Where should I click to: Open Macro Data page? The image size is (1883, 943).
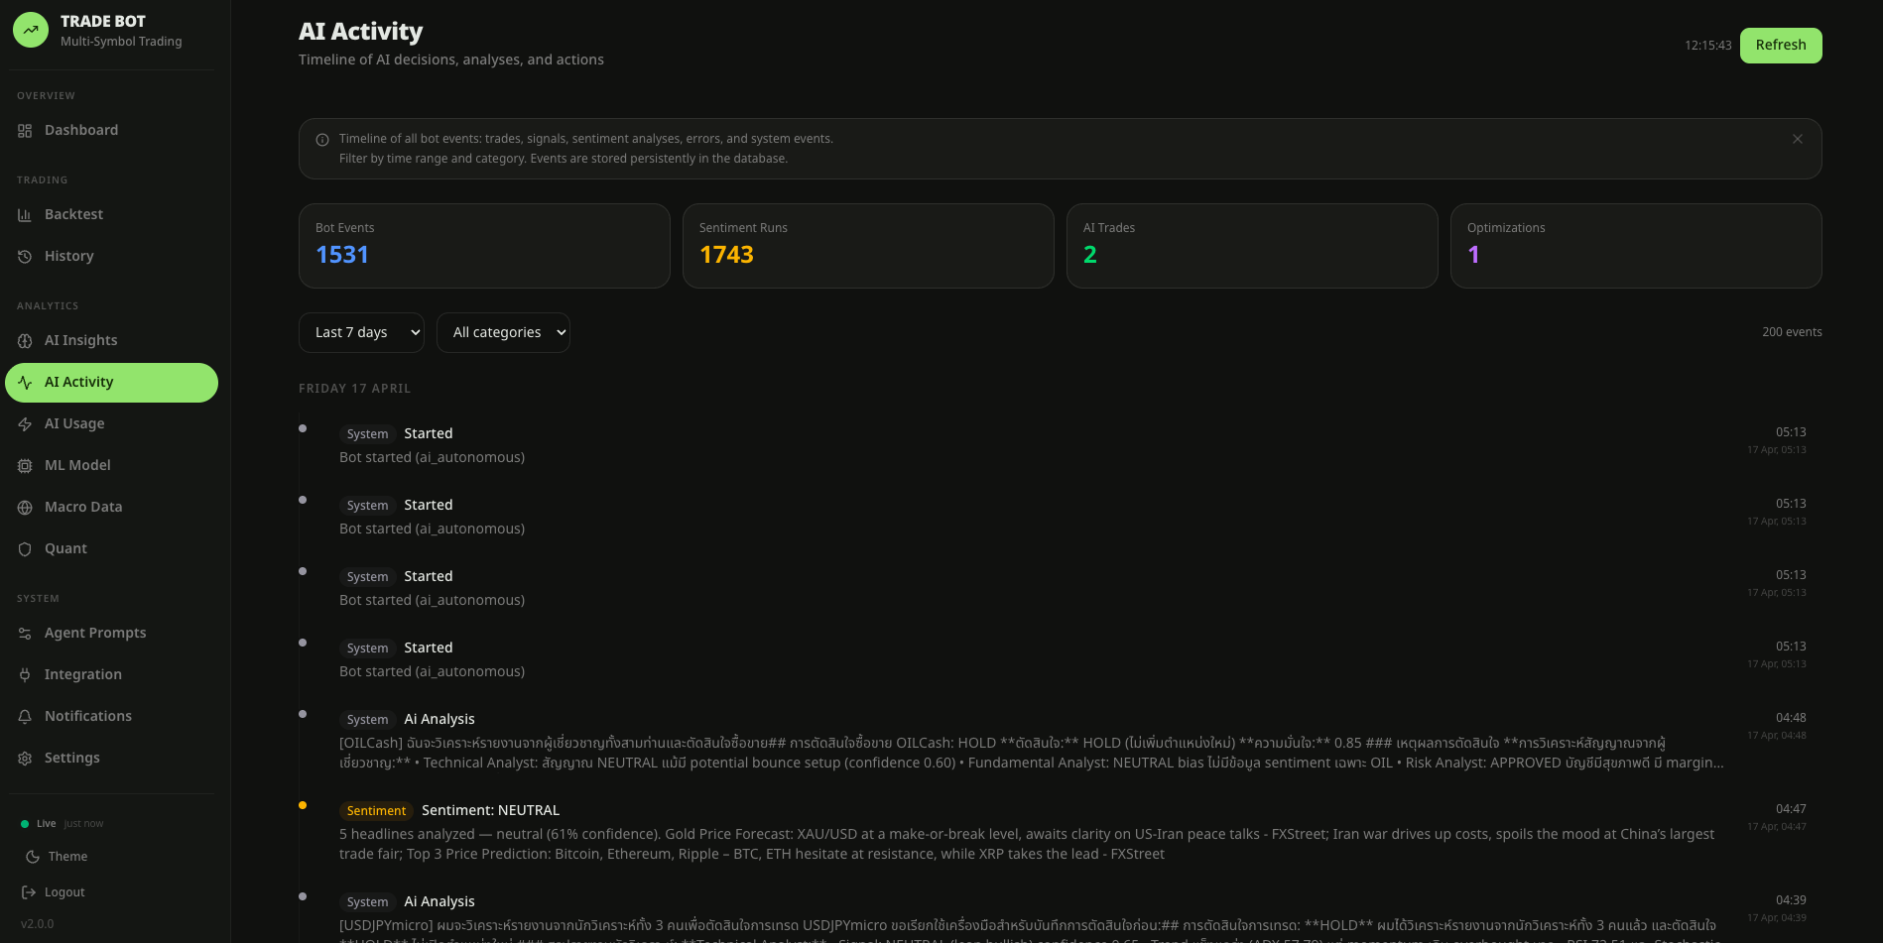(111, 508)
